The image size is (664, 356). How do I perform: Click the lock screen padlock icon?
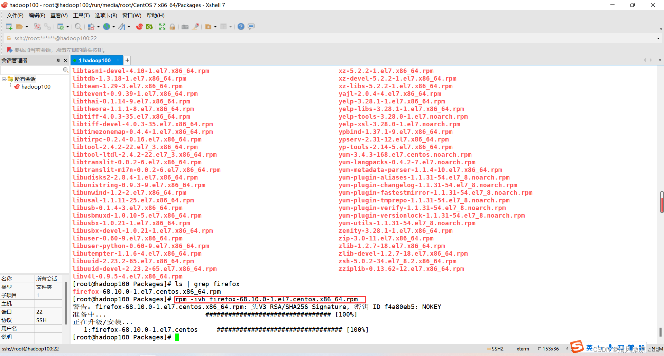click(x=172, y=27)
